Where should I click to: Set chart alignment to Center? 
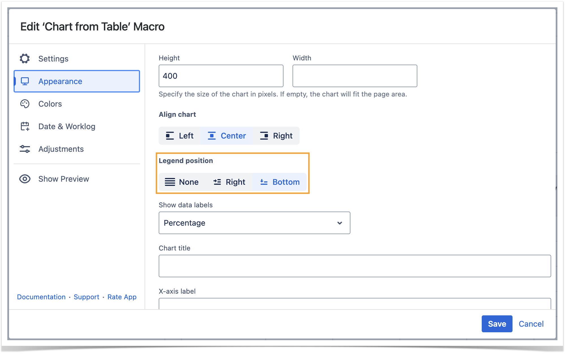tap(227, 136)
